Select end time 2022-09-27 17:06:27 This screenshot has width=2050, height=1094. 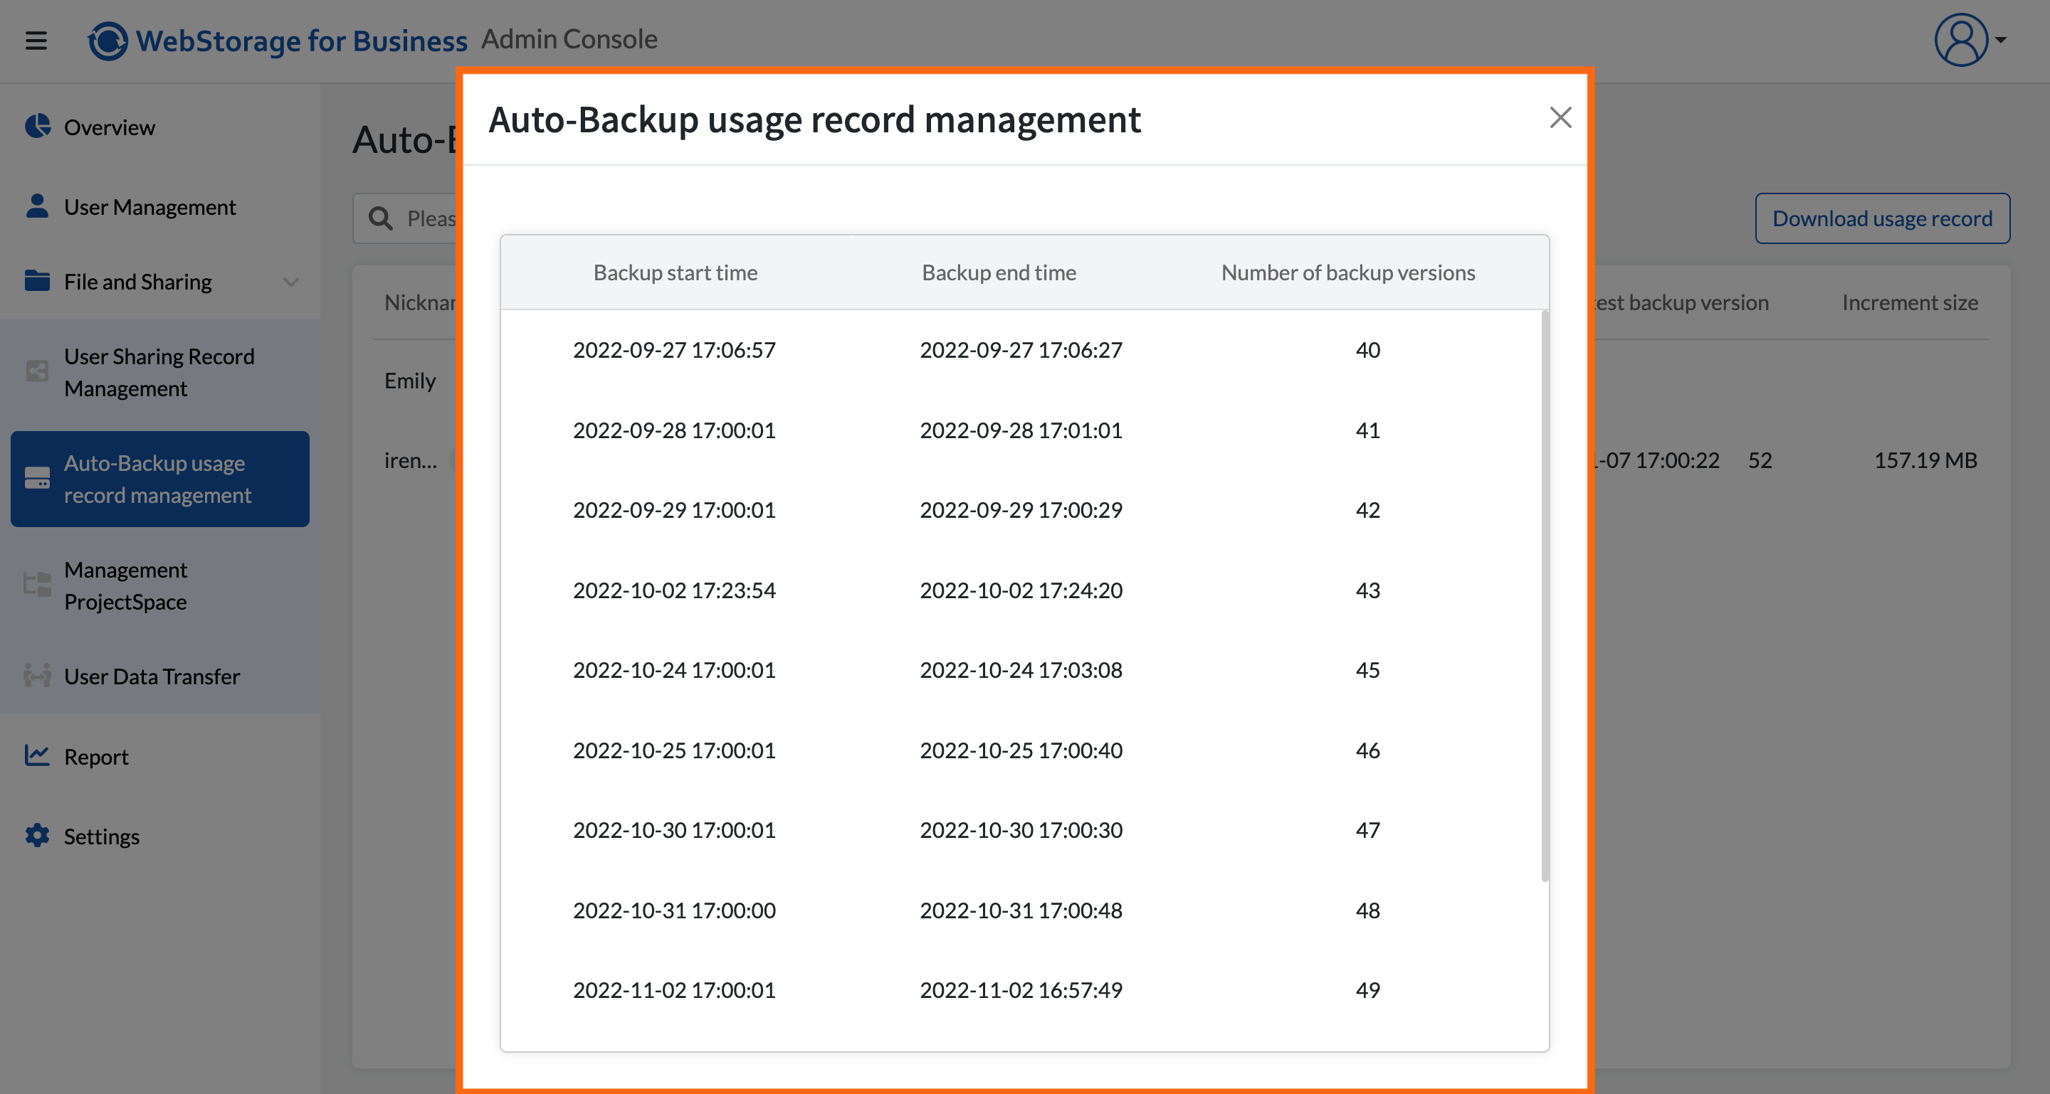(1021, 349)
